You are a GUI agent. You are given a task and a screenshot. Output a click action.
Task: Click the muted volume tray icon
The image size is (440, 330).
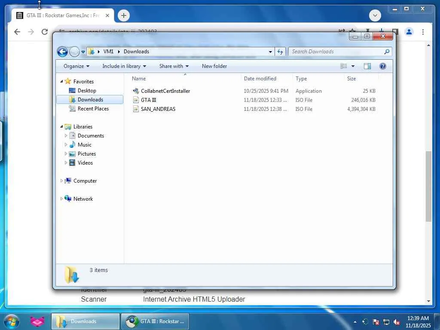[x=397, y=322]
